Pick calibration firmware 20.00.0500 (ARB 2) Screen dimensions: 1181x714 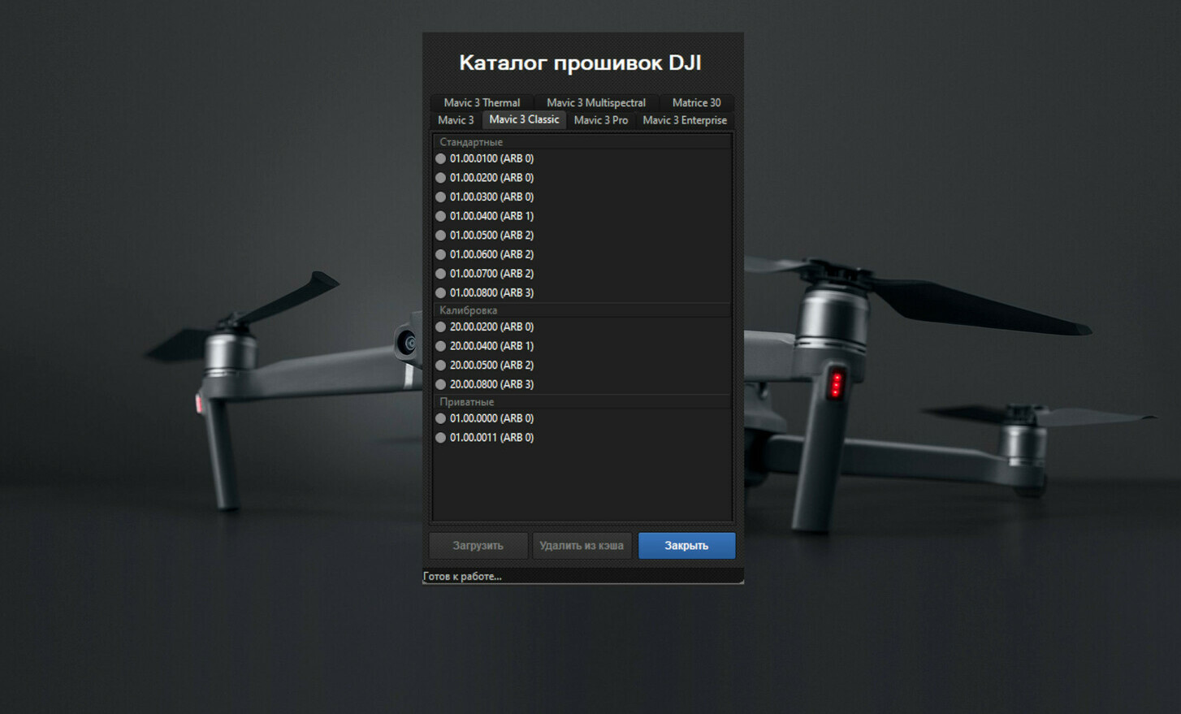[x=491, y=365]
